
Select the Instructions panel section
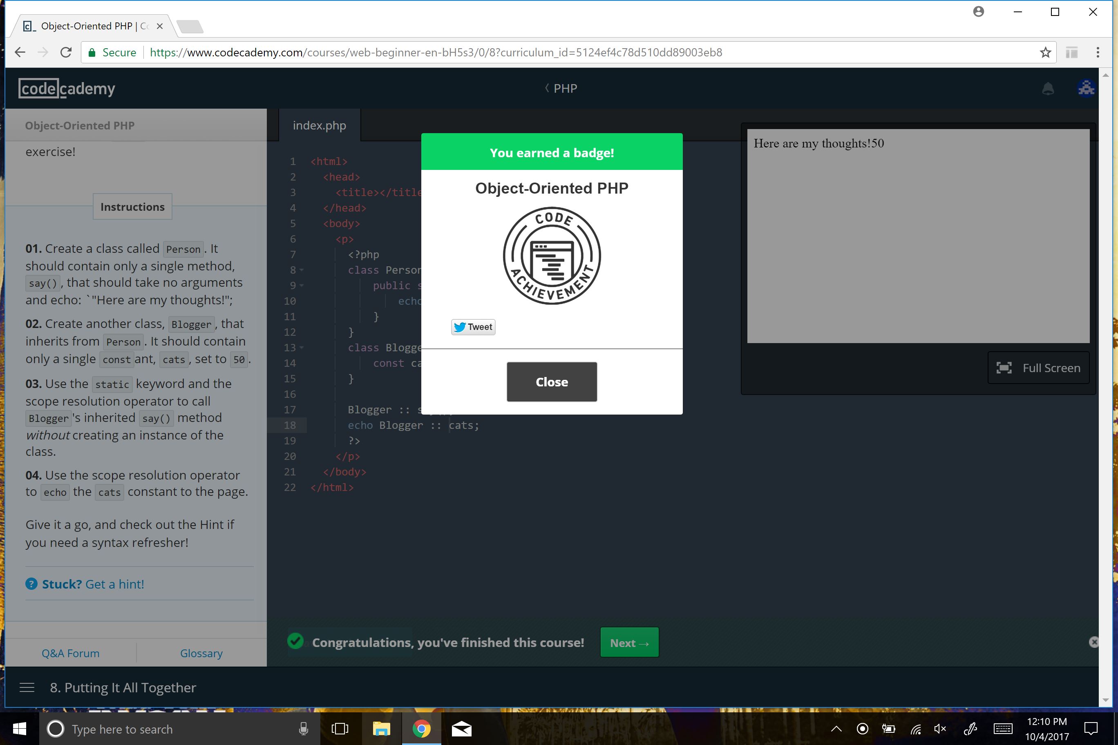132,206
